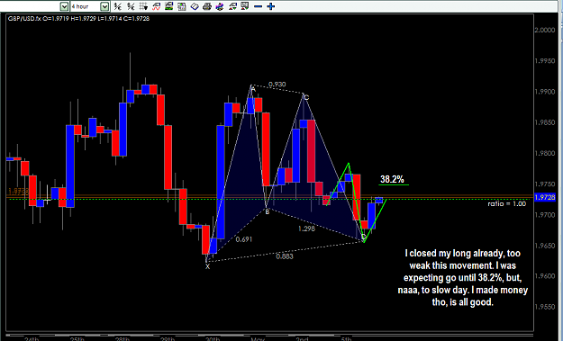Select pattern point B marker

click(x=268, y=212)
